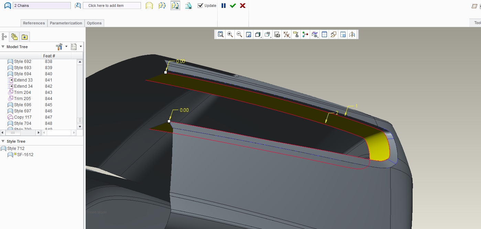Click the Show All Views four-pane icon
The width and height of the screenshot is (481, 229).
(x=342, y=34)
